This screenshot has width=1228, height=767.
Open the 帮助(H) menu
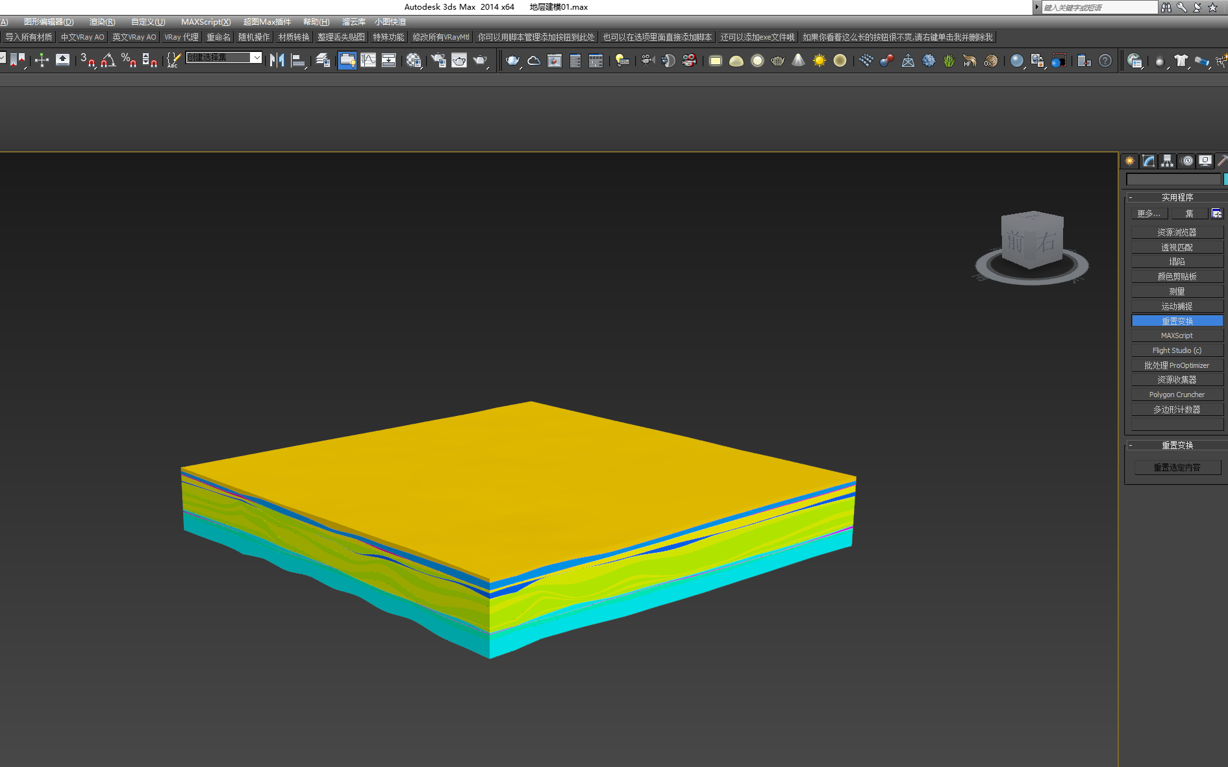316,22
